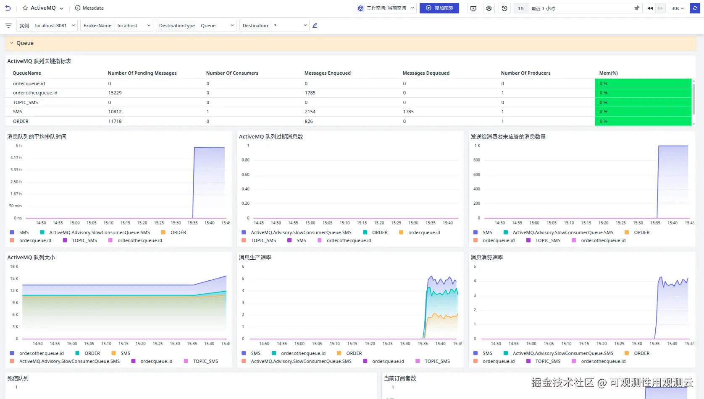This screenshot has height=399, width=704.
Task: Click the filter lines icon
Action: (x=8, y=26)
